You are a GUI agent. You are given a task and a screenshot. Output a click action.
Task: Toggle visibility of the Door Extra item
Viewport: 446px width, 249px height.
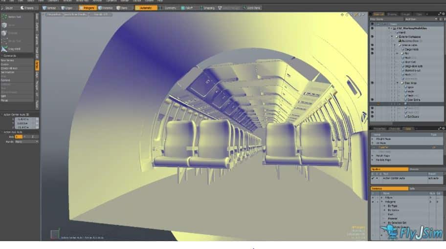372,100
